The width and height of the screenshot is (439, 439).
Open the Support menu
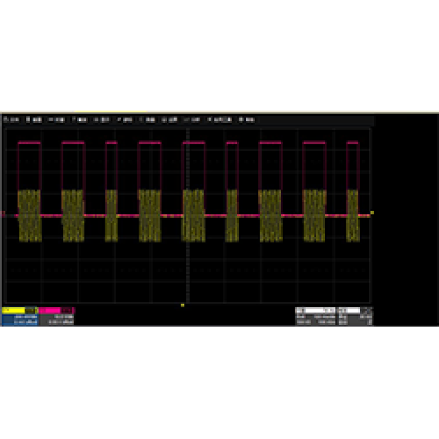tap(246, 119)
